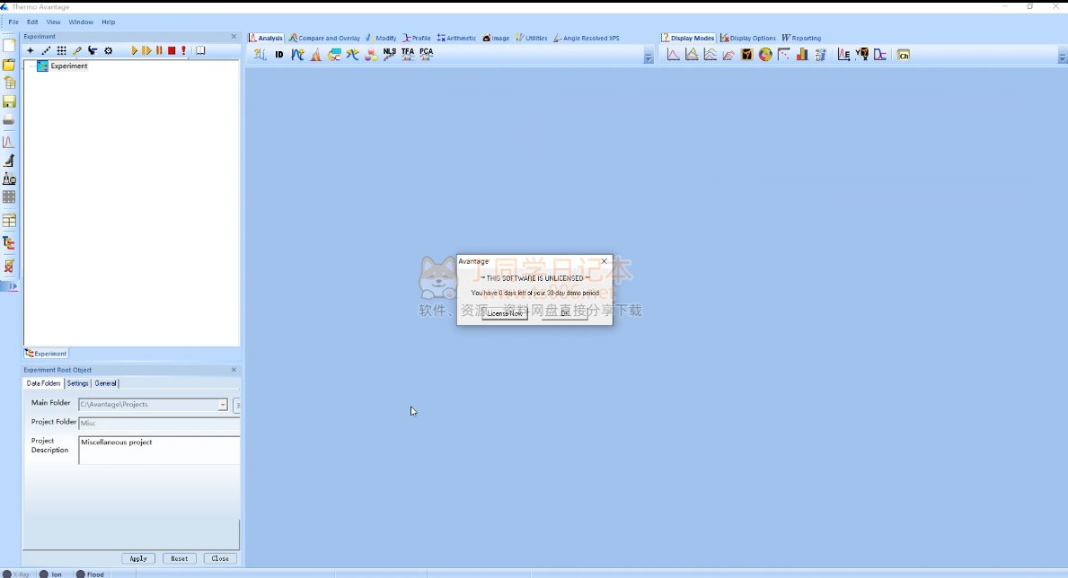Click the green floppy save icon

tap(9, 101)
